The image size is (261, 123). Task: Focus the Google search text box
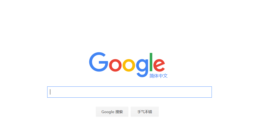click(x=130, y=92)
